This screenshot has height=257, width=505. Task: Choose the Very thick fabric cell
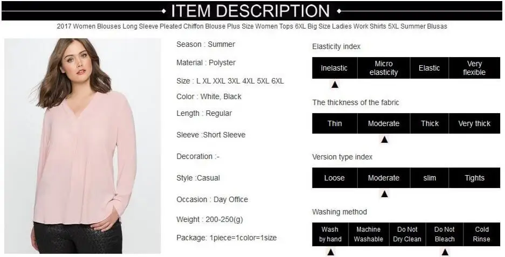click(x=474, y=123)
